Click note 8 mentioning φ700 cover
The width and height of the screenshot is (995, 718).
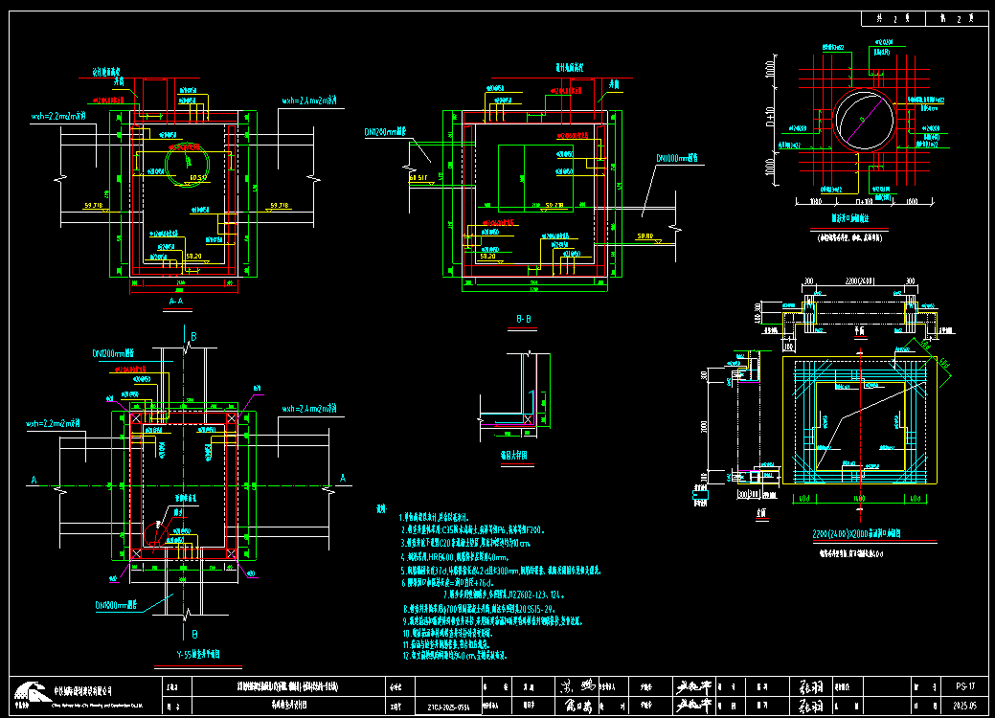click(x=479, y=609)
